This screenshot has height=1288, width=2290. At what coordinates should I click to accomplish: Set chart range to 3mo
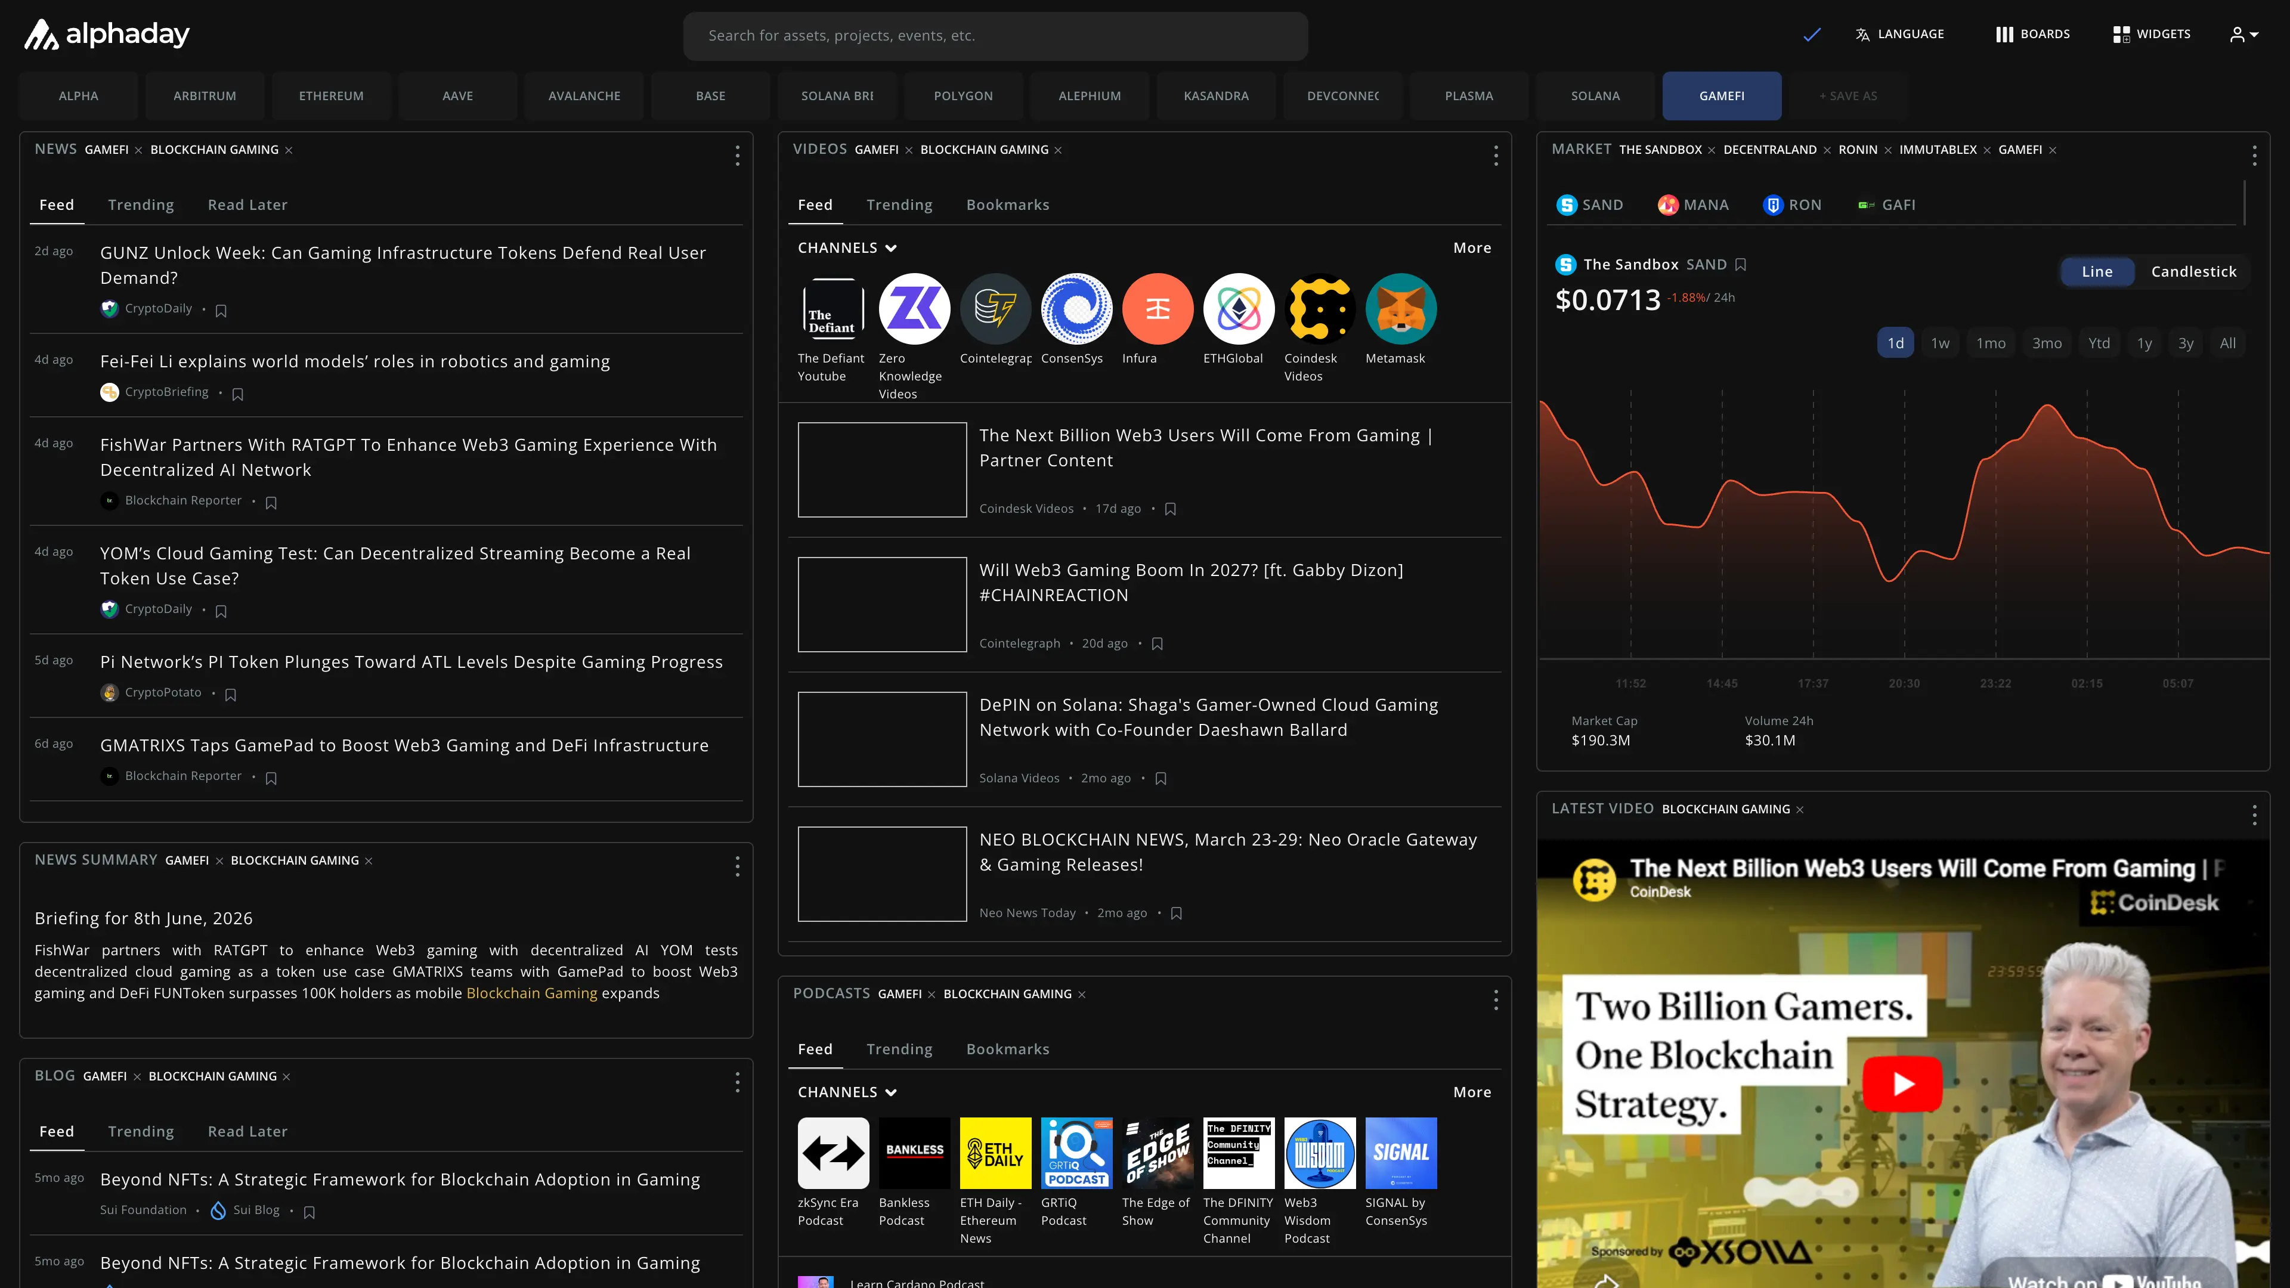2047,343
